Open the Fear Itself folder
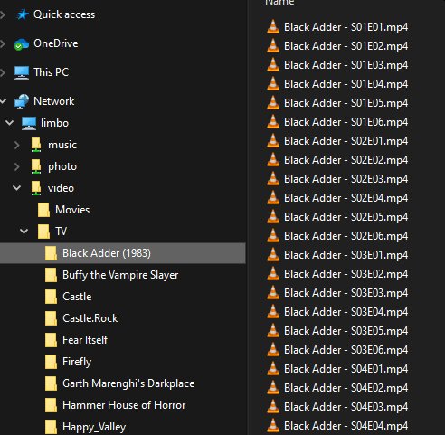 [x=85, y=340]
